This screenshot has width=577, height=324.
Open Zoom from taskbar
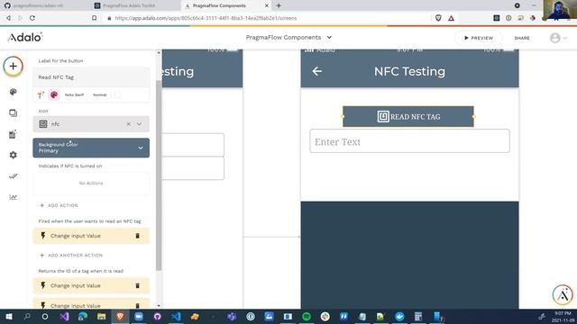tap(139, 316)
